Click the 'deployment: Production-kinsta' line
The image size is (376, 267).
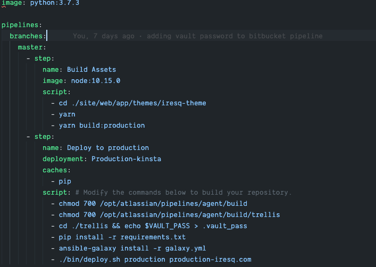(102, 159)
